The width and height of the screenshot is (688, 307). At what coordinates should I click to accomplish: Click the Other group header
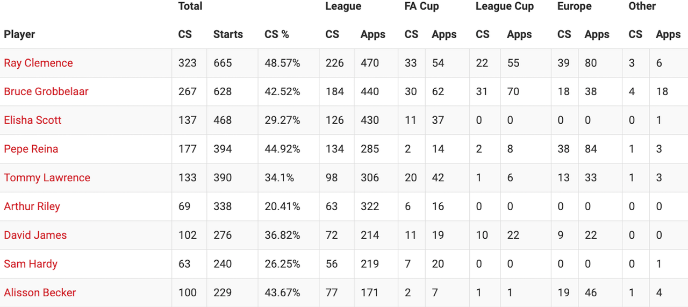642,6
